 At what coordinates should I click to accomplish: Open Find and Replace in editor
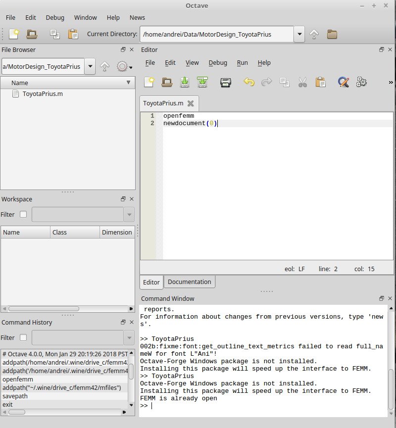344,82
